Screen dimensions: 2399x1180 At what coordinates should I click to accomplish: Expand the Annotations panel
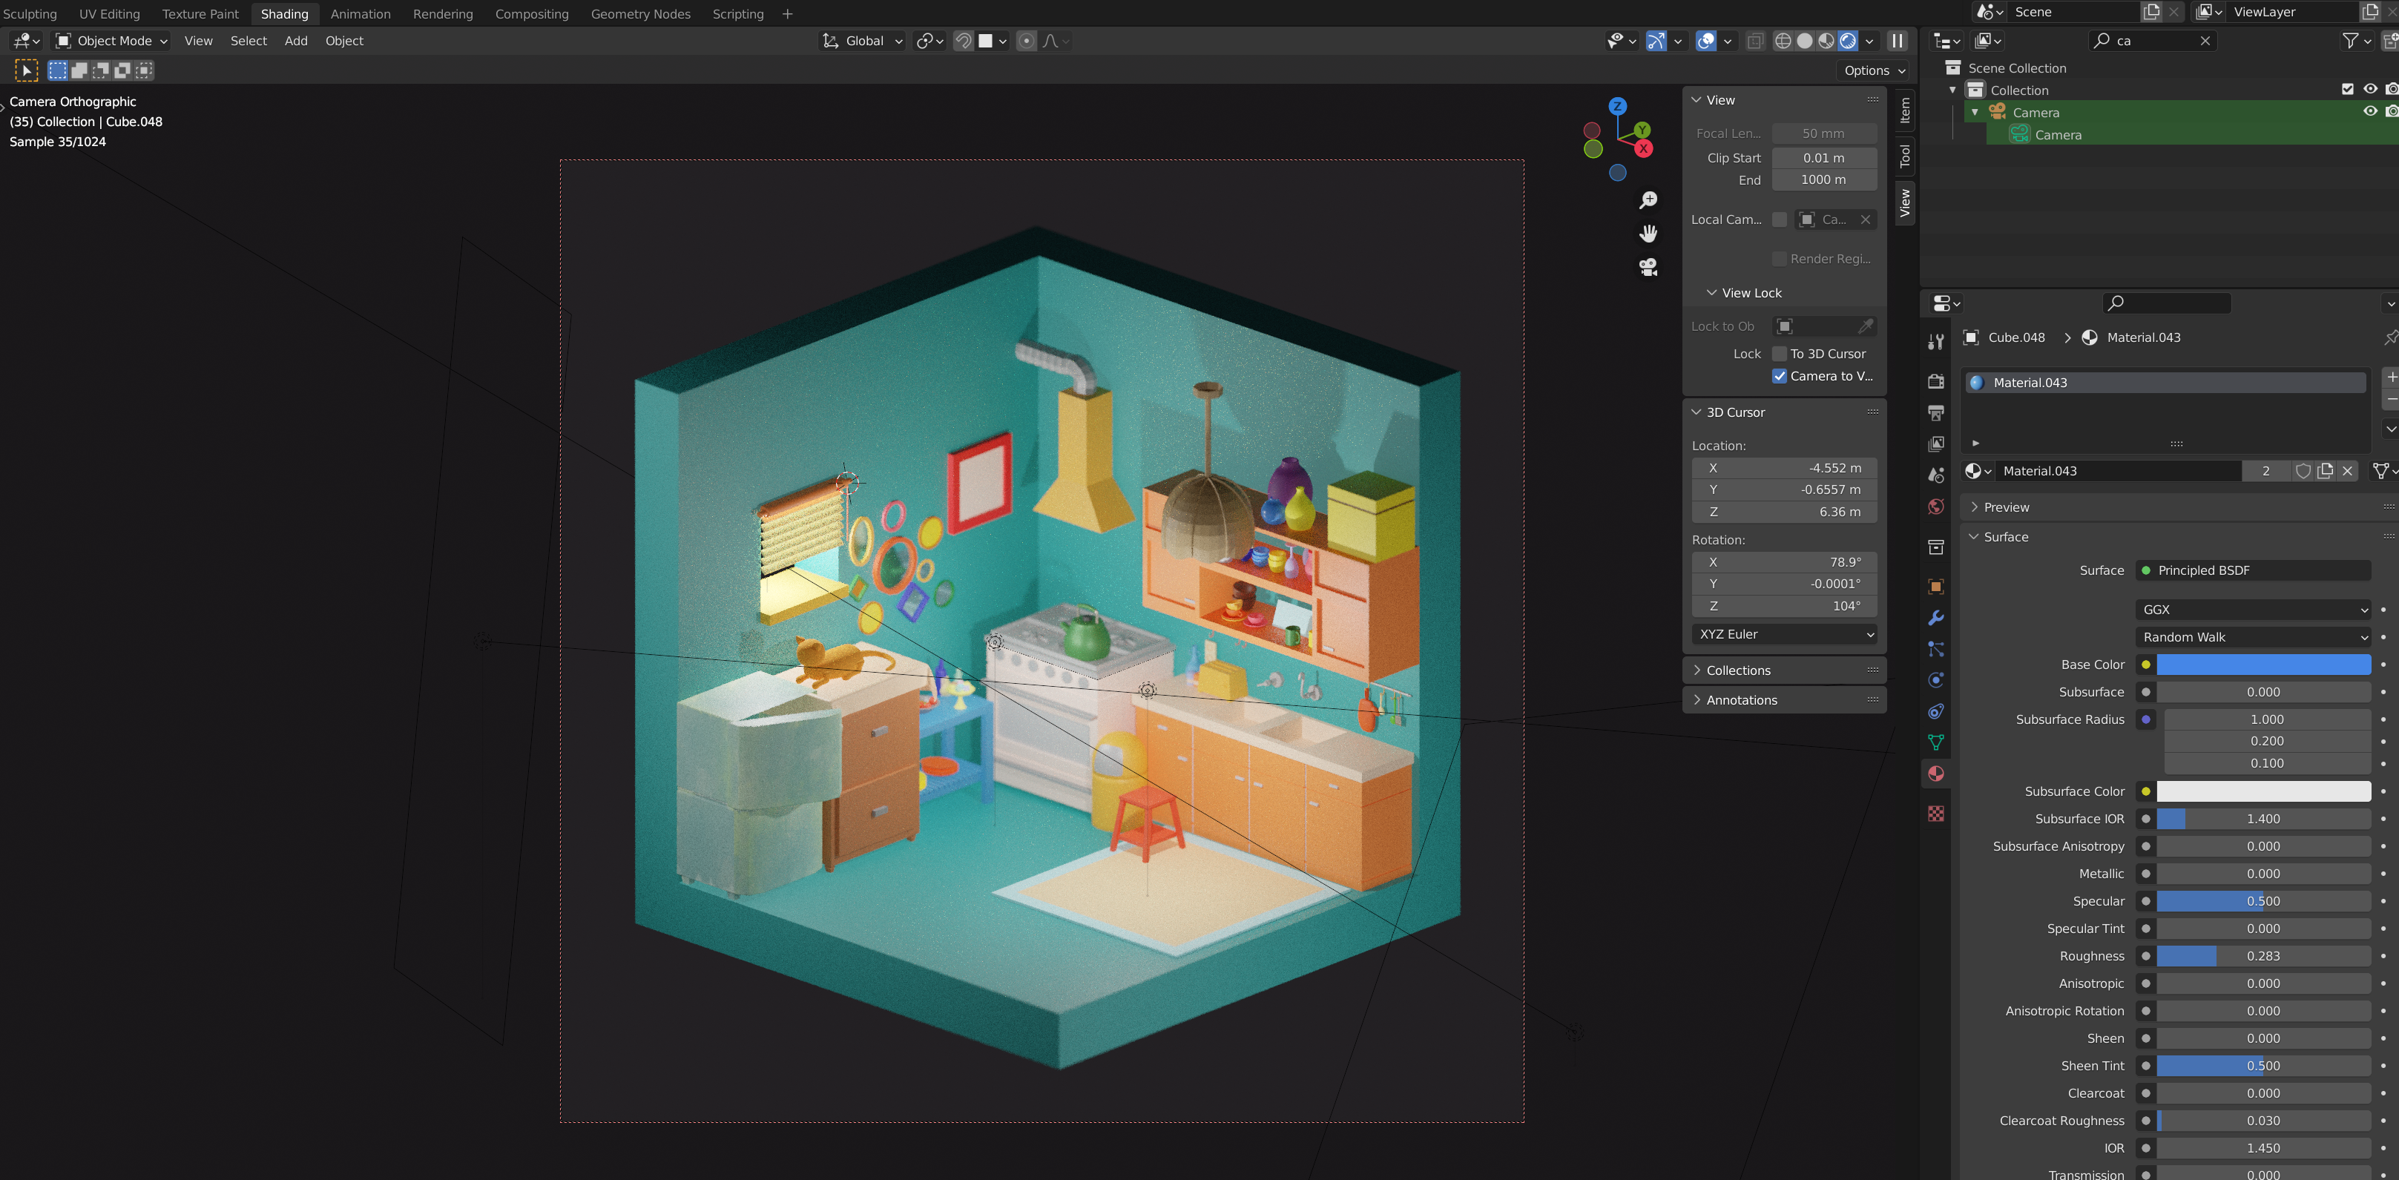click(1742, 700)
